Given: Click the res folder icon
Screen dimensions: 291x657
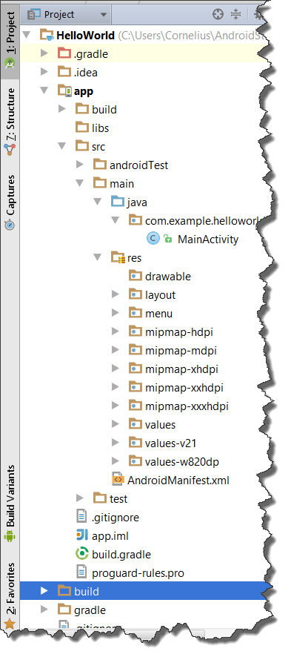Looking at the screenshot, I should [x=118, y=258].
